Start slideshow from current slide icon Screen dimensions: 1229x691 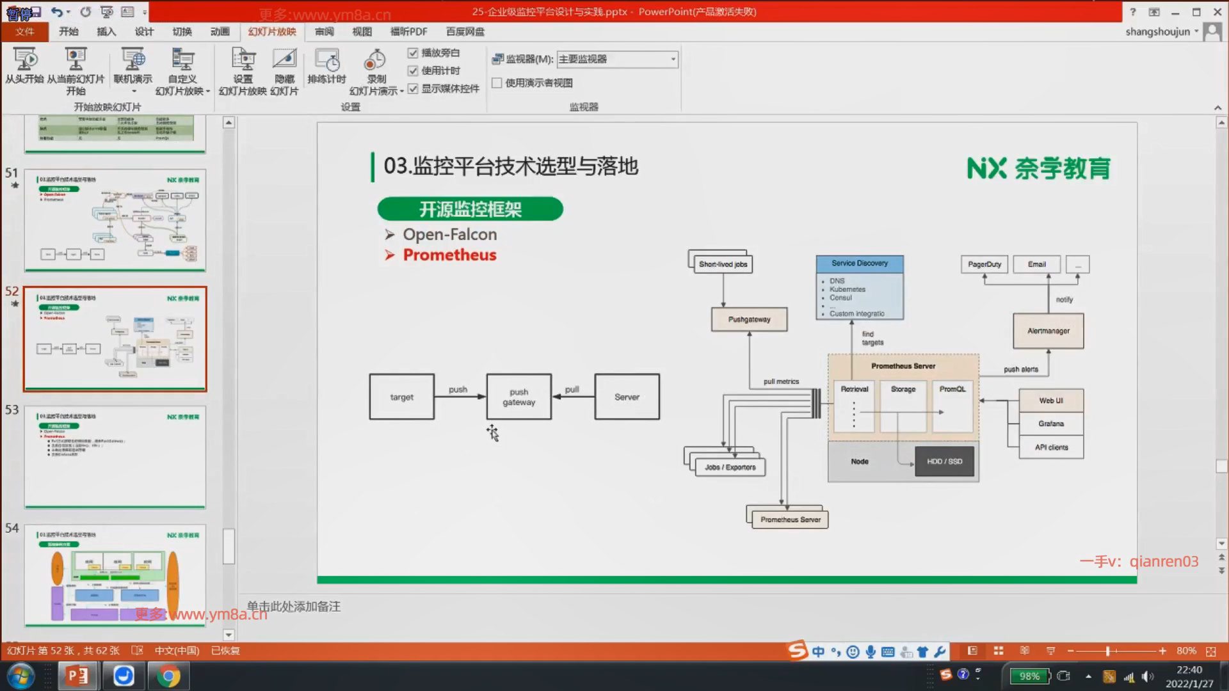[x=76, y=60]
